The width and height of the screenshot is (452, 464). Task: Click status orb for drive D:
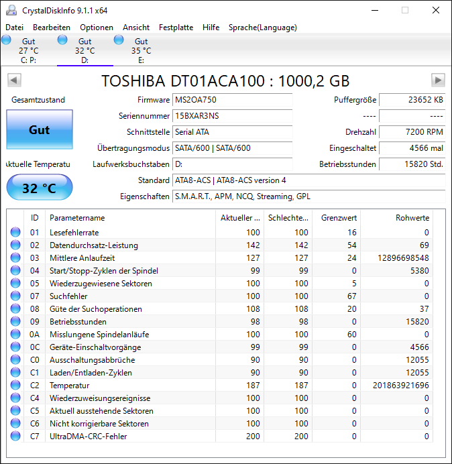coord(62,40)
